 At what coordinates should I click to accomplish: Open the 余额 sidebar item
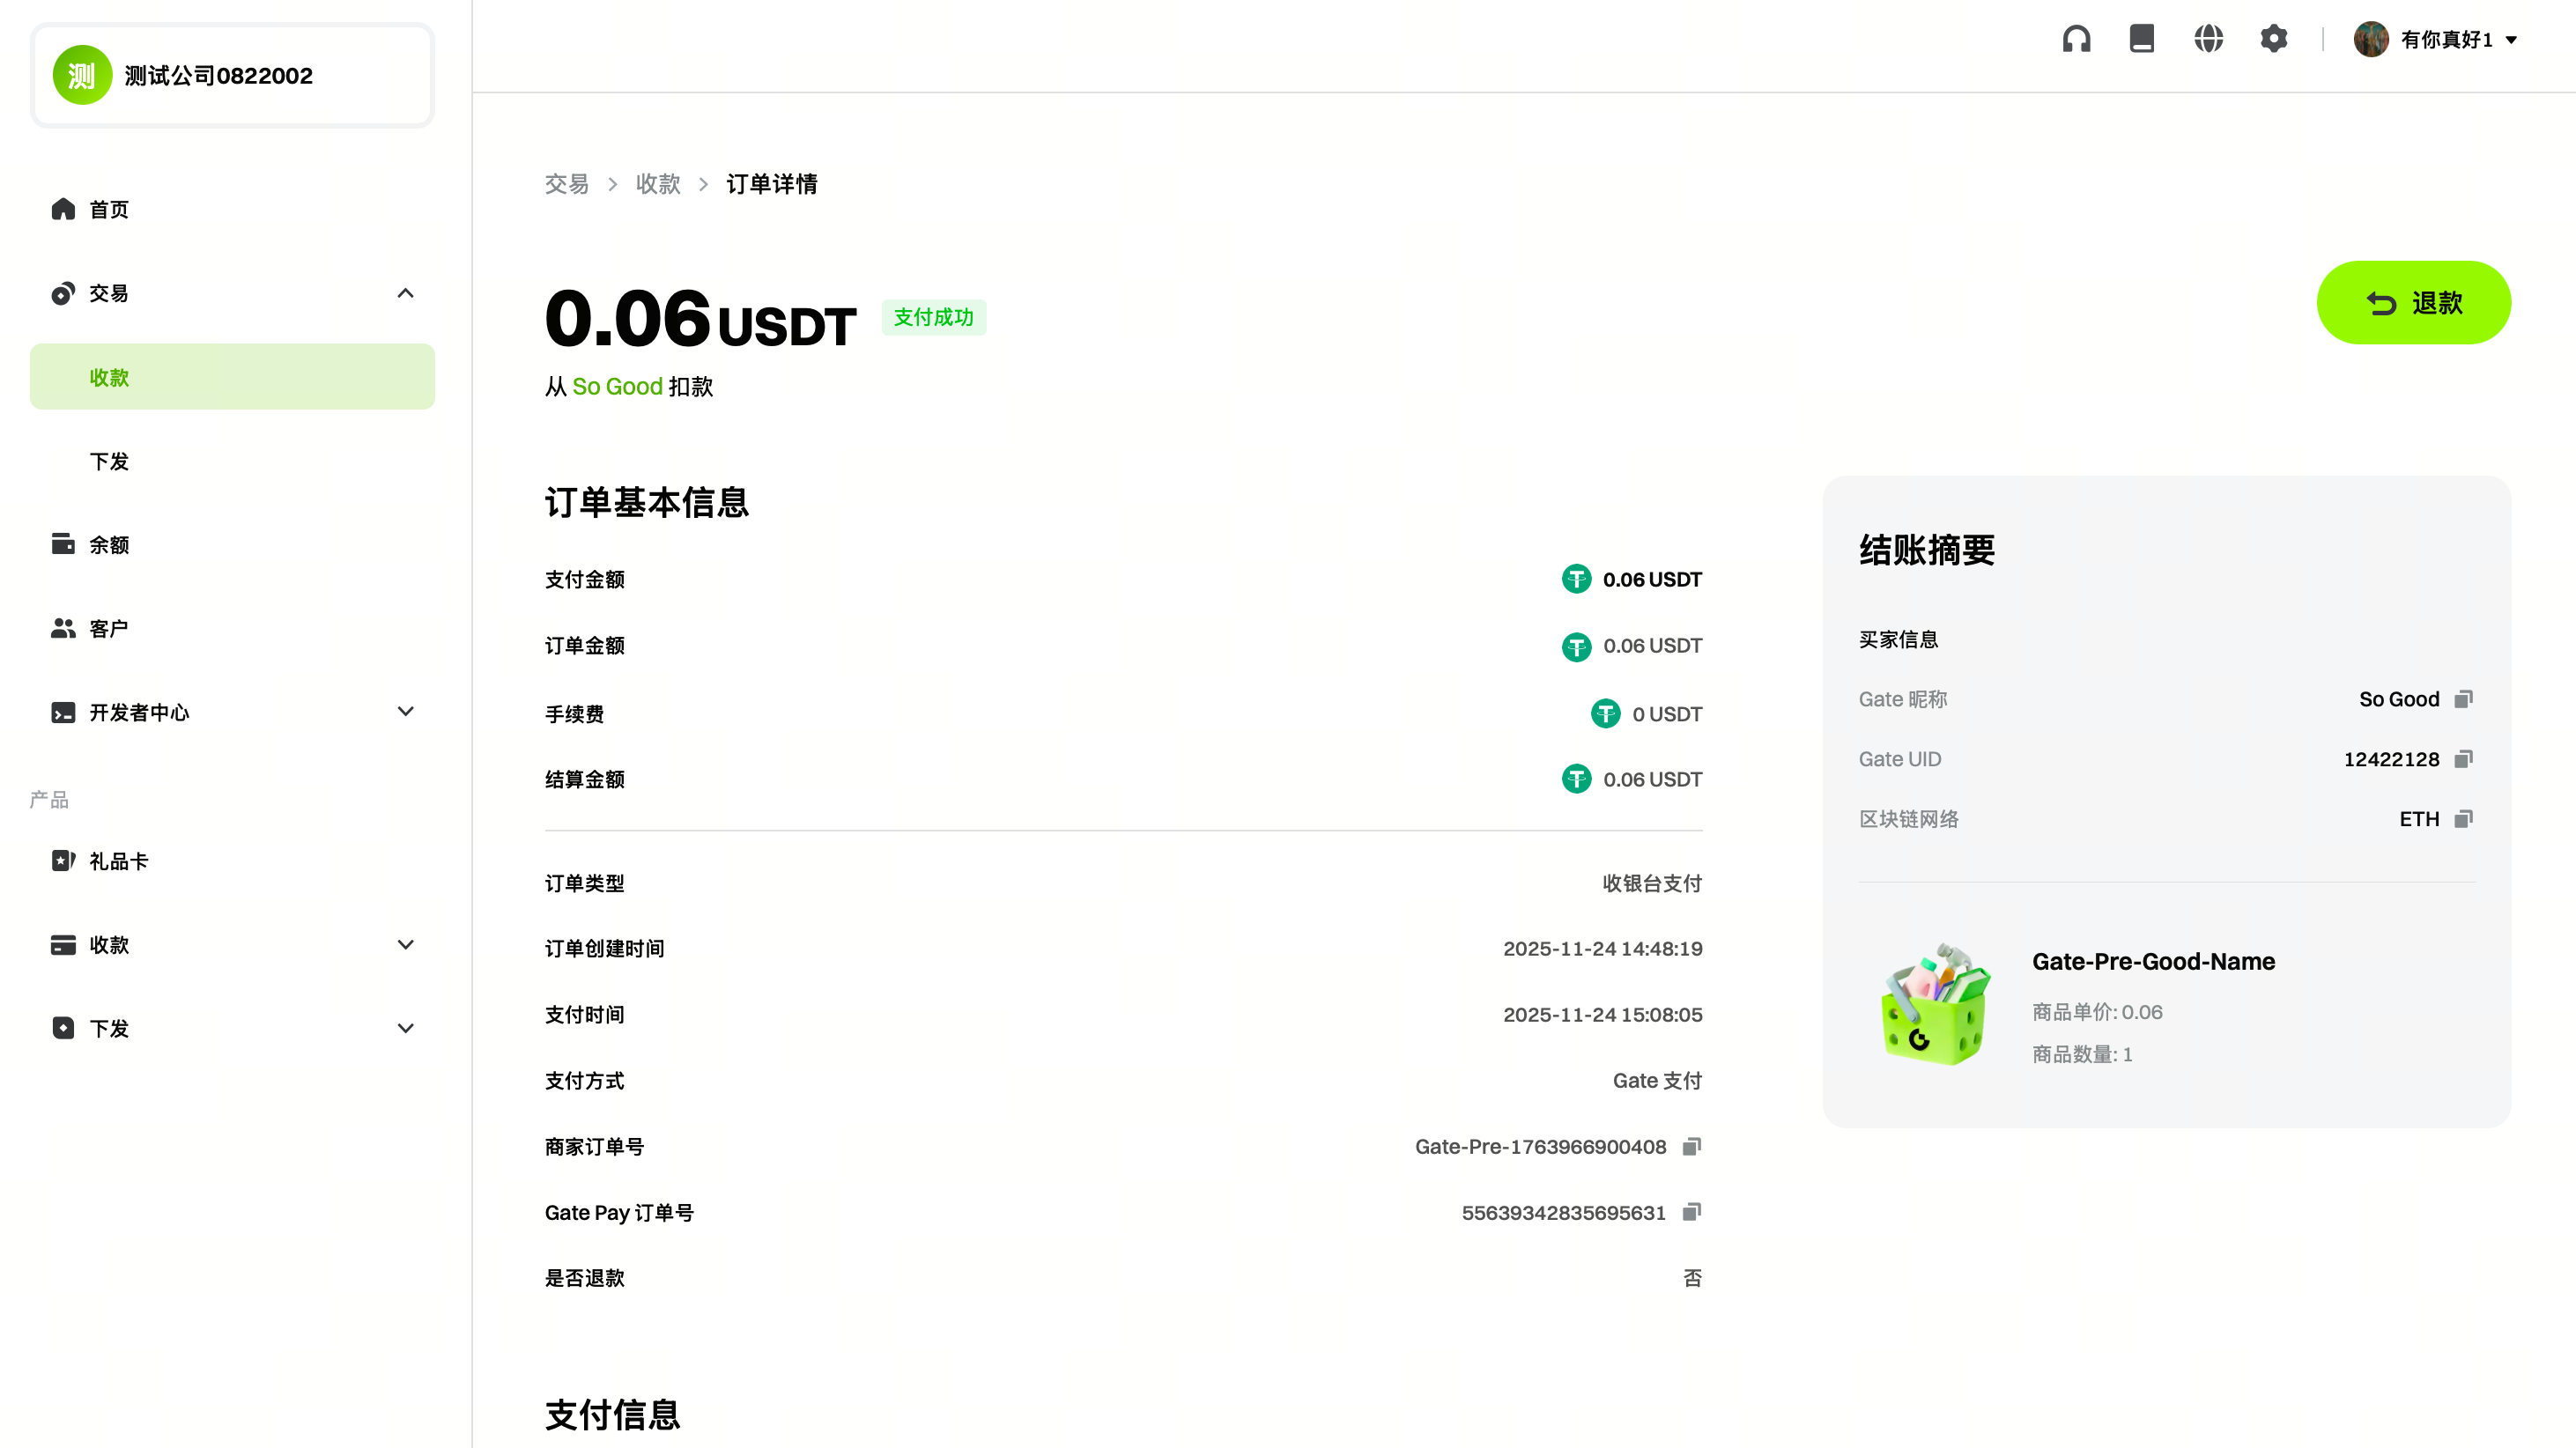click(108, 545)
